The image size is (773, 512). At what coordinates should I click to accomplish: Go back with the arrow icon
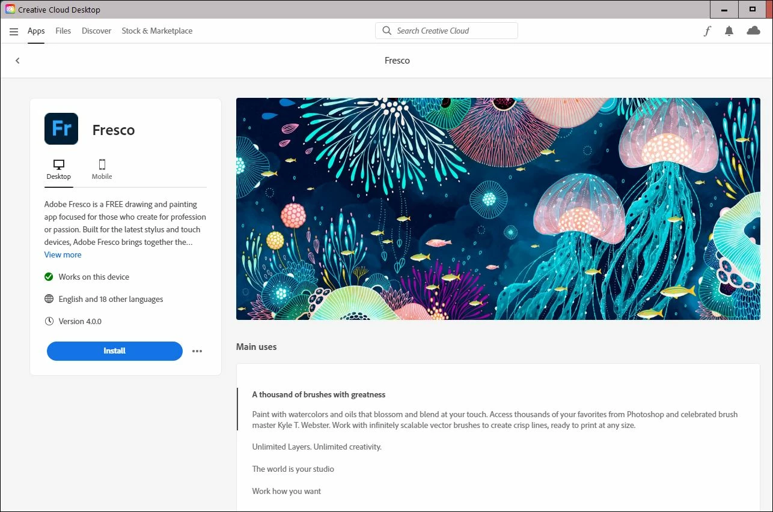coord(17,61)
